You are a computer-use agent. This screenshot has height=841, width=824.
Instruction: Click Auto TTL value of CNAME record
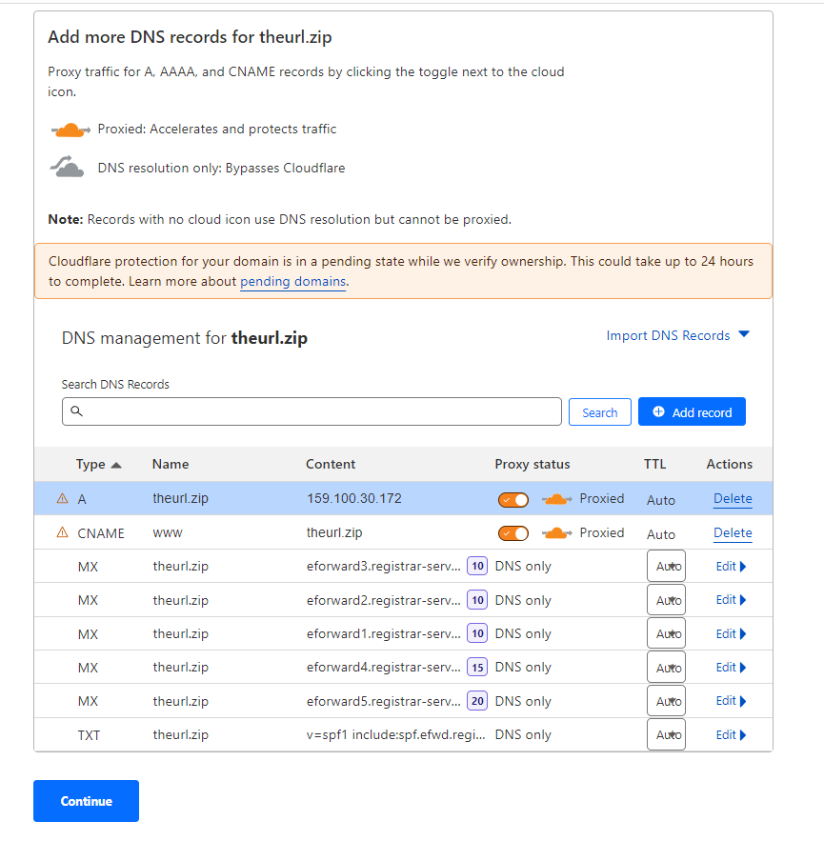click(x=661, y=534)
